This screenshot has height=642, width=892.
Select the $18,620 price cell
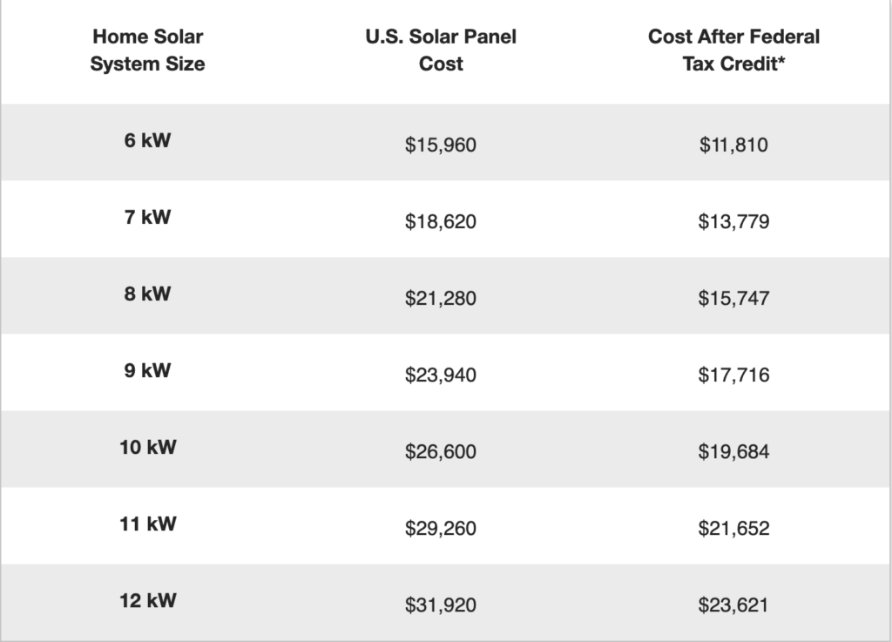coord(441,221)
